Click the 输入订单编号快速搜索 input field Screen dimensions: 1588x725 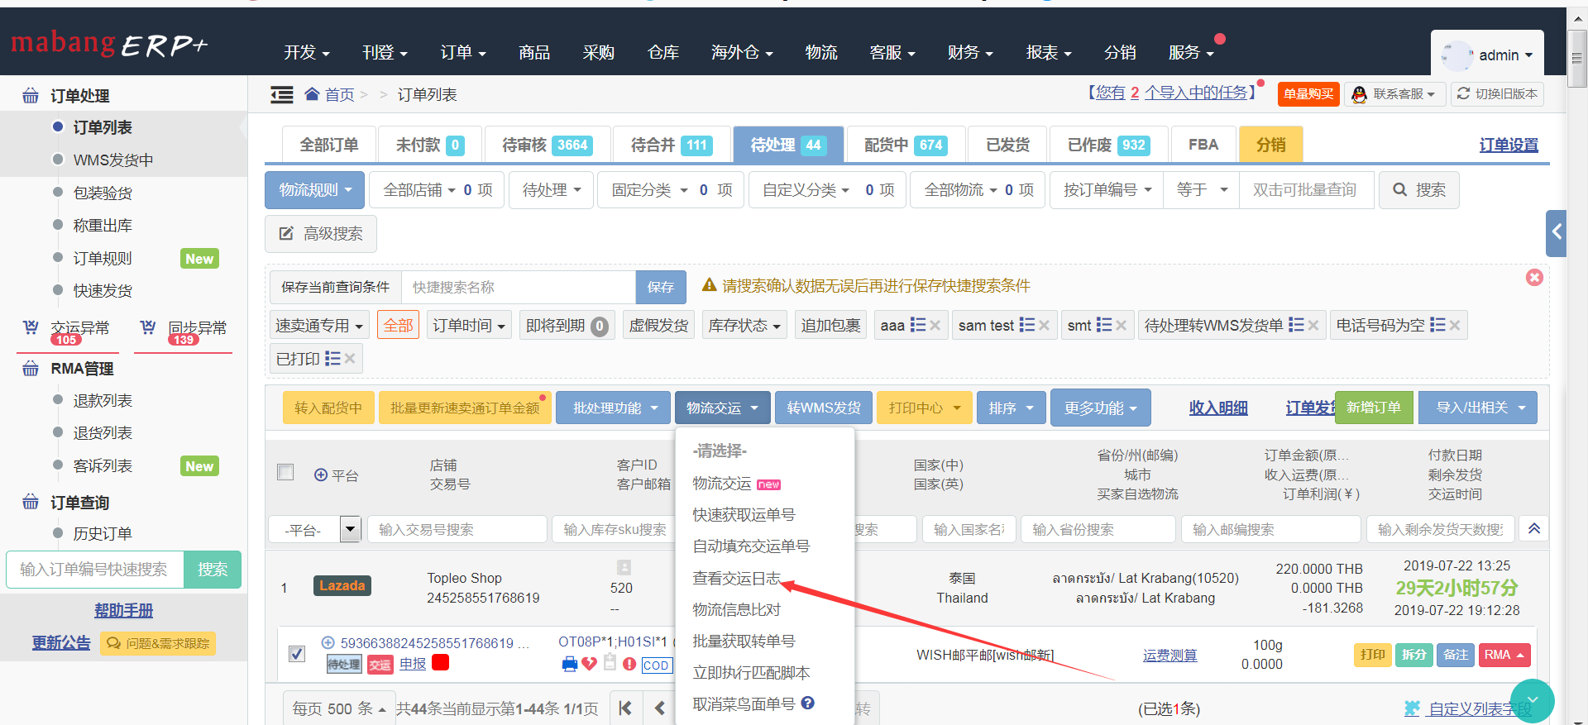click(95, 570)
